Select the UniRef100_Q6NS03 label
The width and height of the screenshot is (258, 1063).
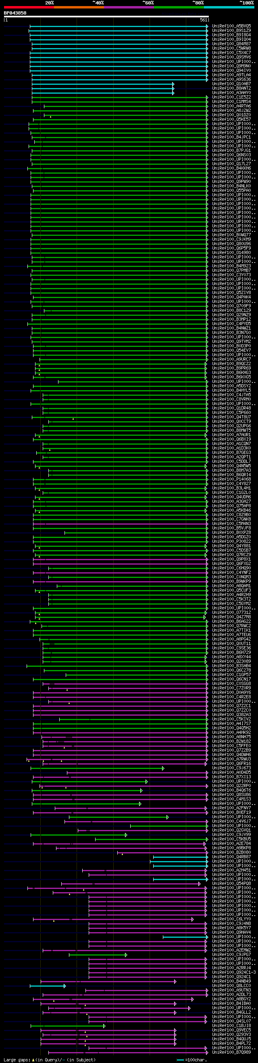232,155
